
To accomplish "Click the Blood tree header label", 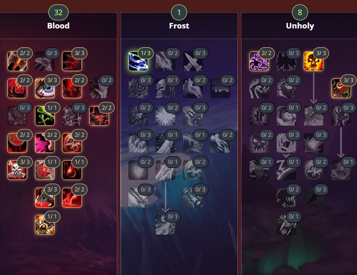I will pos(58,26).
